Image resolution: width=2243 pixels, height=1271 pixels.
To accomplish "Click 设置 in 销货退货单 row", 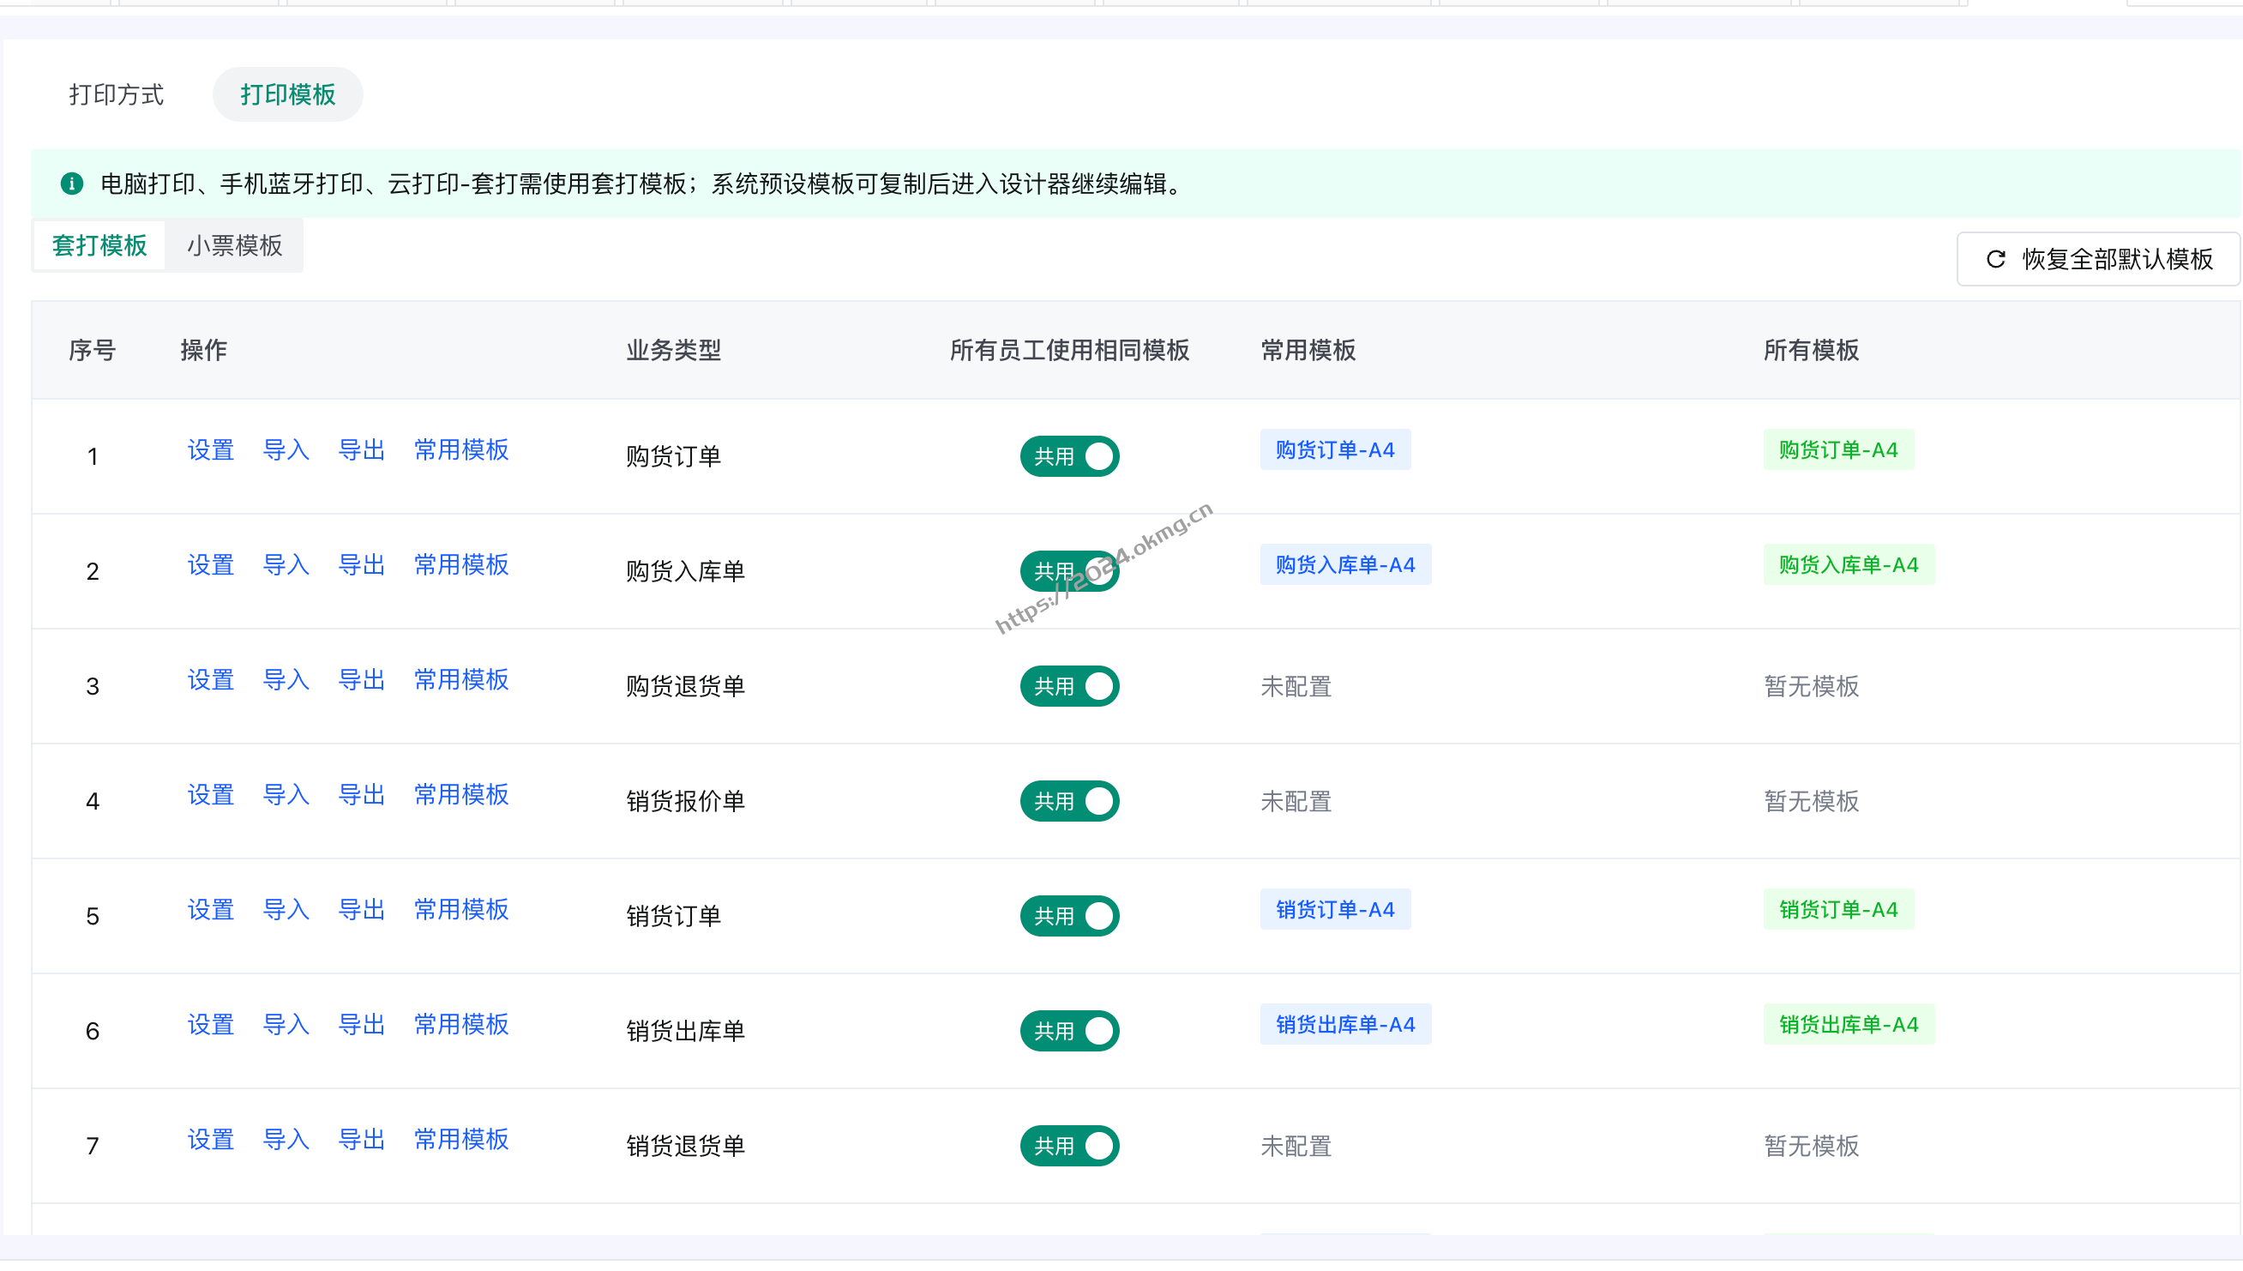I will pyautogui.click(x=210, y=1139).
